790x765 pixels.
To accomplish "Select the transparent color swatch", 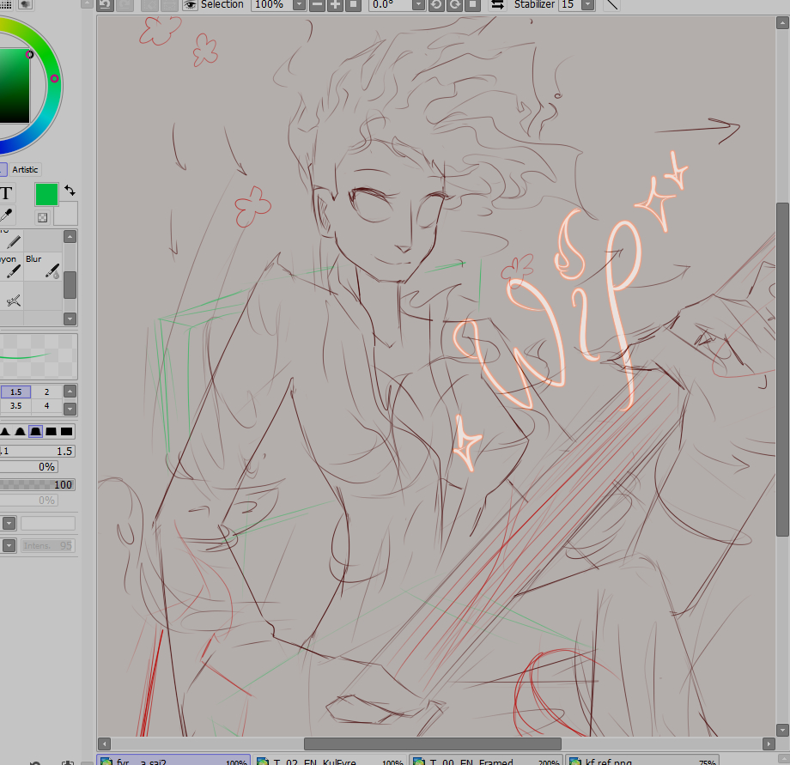I will pos(43,217).
